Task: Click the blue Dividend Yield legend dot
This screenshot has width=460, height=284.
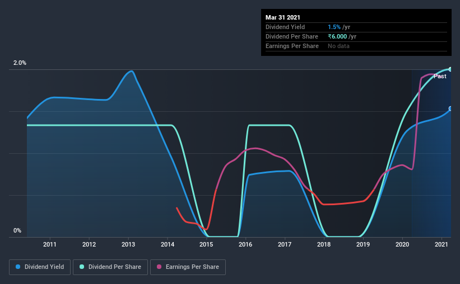Action: tap(18, 267)
